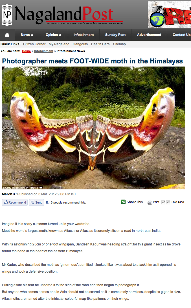This screenshot has height=308, width=191.
Task: Follow the Infotainment breadcrumb link
Action: [x=44, y=51]
